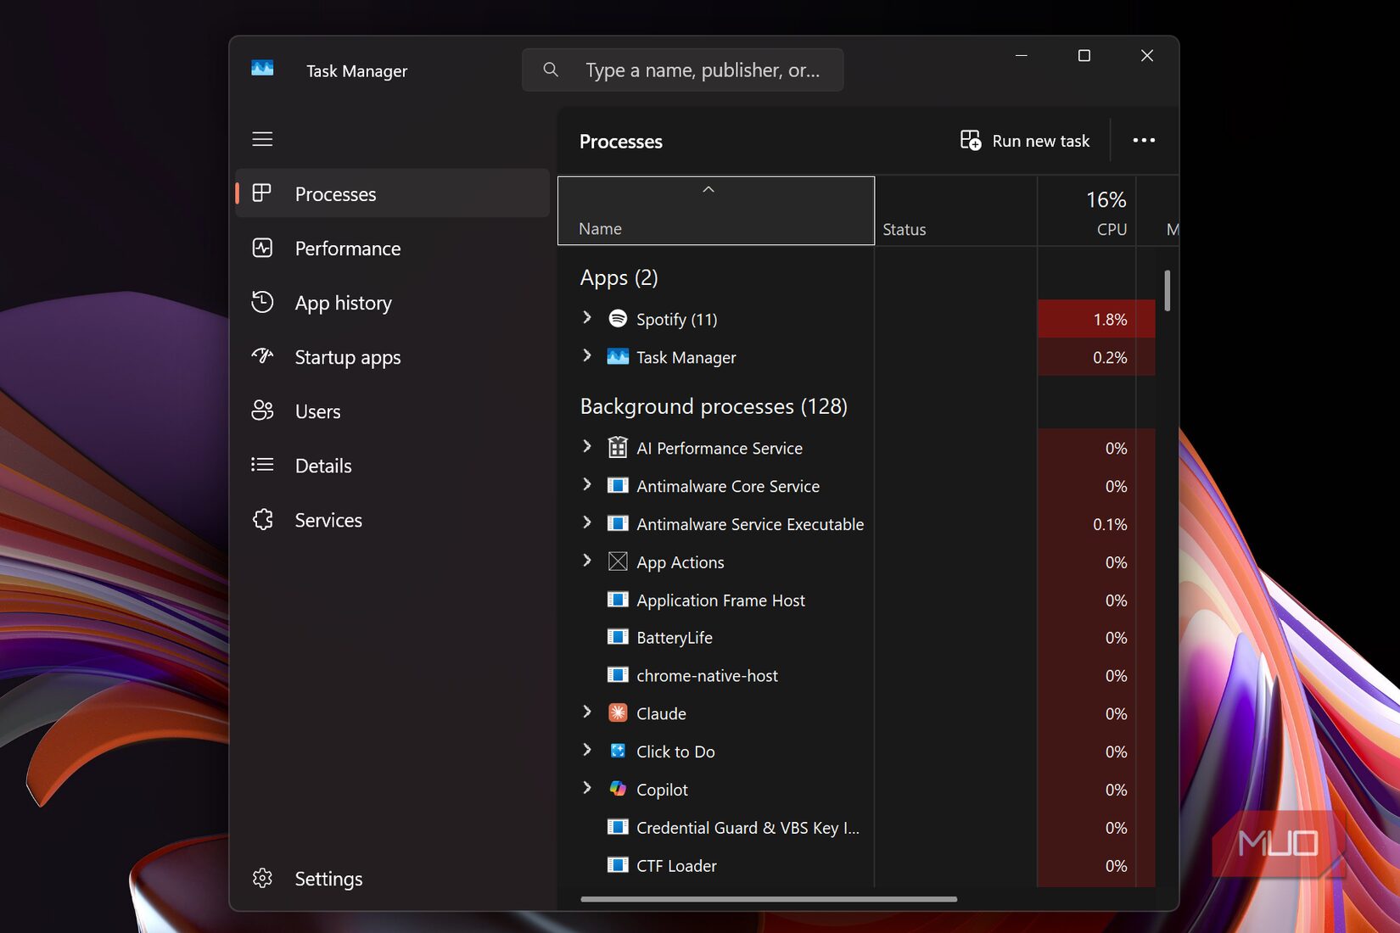
Task: Select the Application Frame Host row
Action: (x=857, y=600)
